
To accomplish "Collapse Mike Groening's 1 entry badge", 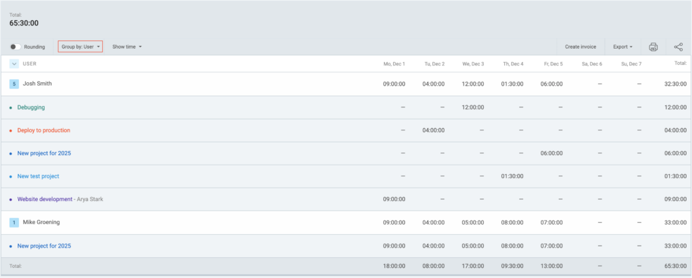I will pos(14,221).
